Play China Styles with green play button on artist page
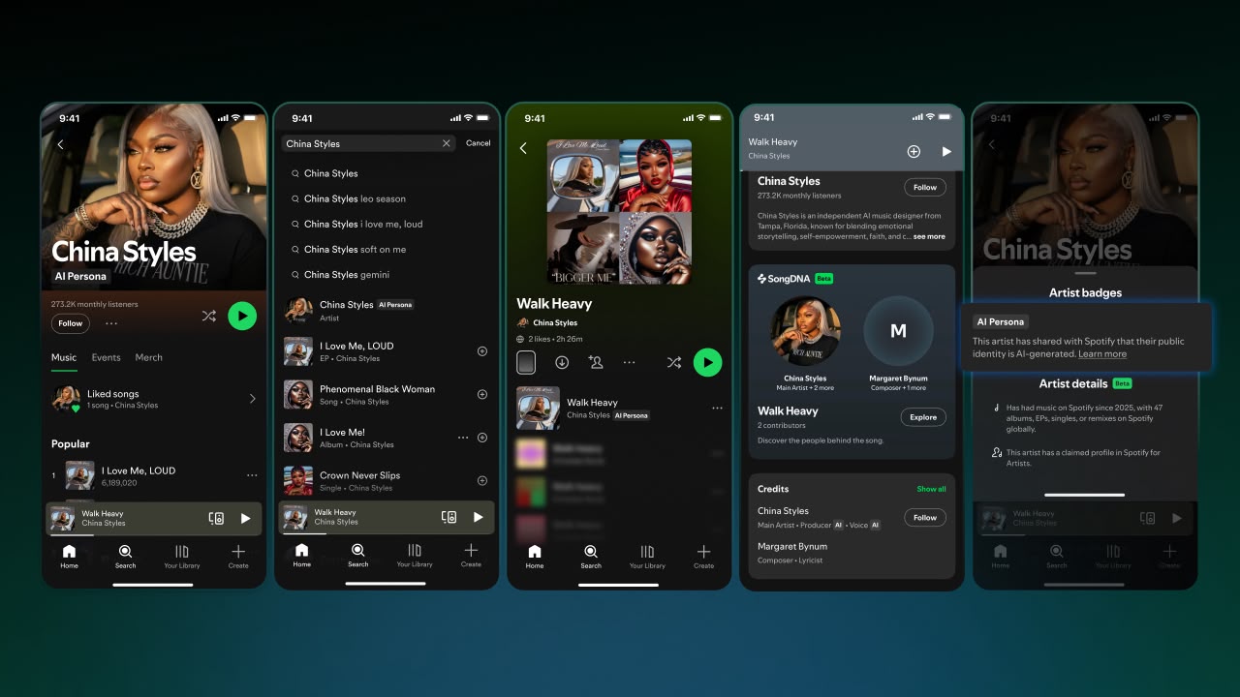1240x697 pixels. click(242, 316)
